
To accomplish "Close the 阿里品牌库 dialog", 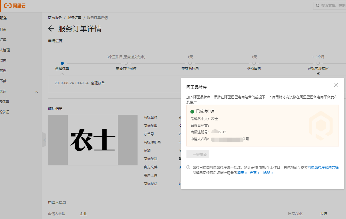I will (336, 85).
